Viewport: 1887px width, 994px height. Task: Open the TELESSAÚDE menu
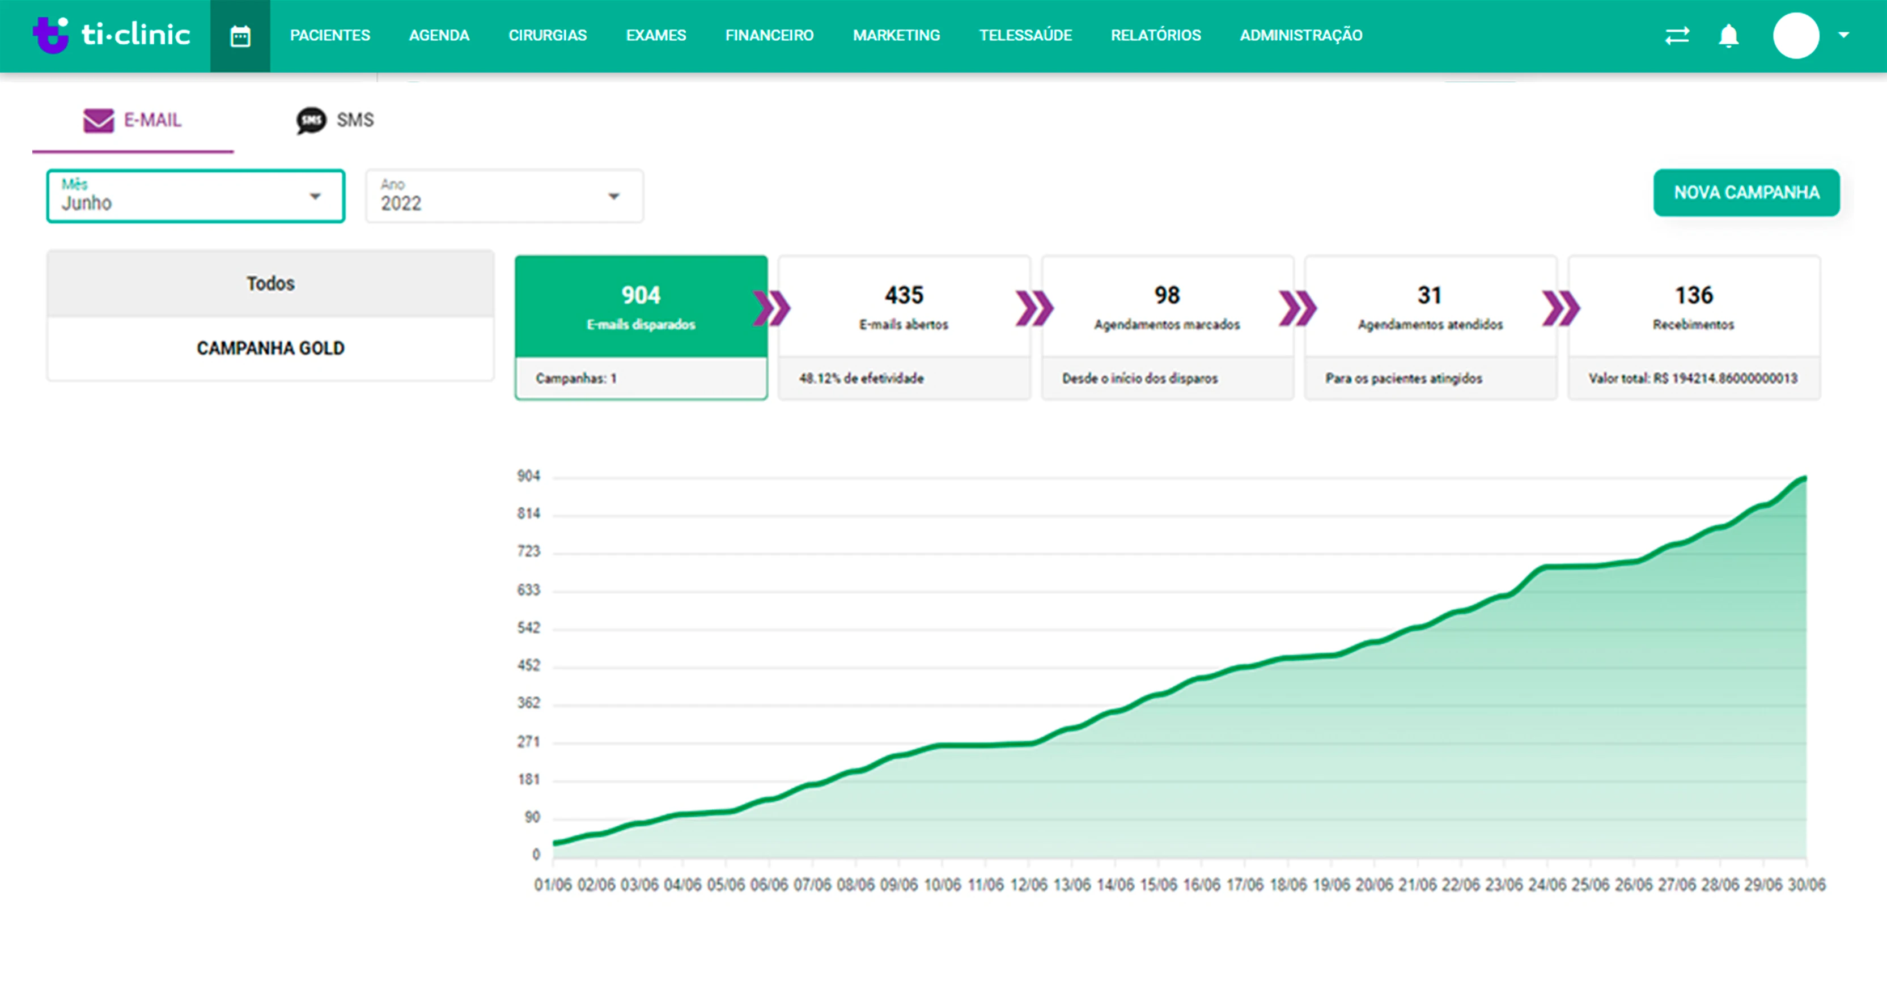1025,35
